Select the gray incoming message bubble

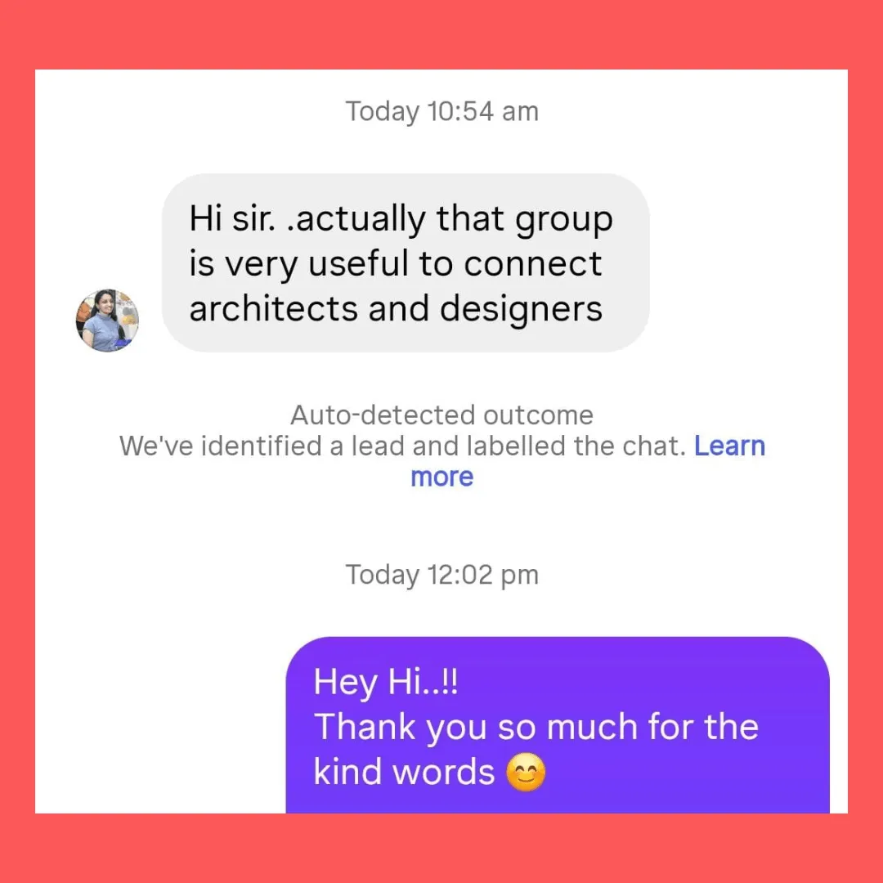[406, 263]
